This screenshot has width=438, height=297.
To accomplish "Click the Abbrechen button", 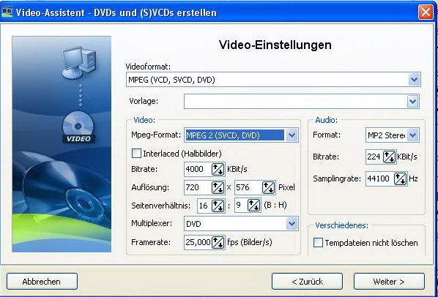I will (42, 282).
